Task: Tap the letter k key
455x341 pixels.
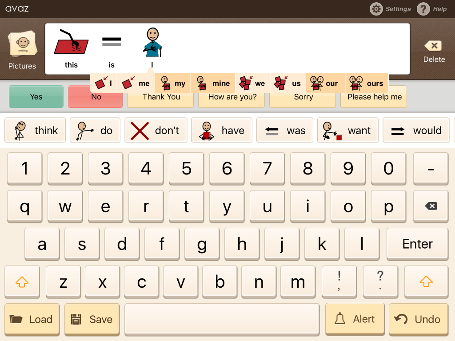Action: (322, 244)
